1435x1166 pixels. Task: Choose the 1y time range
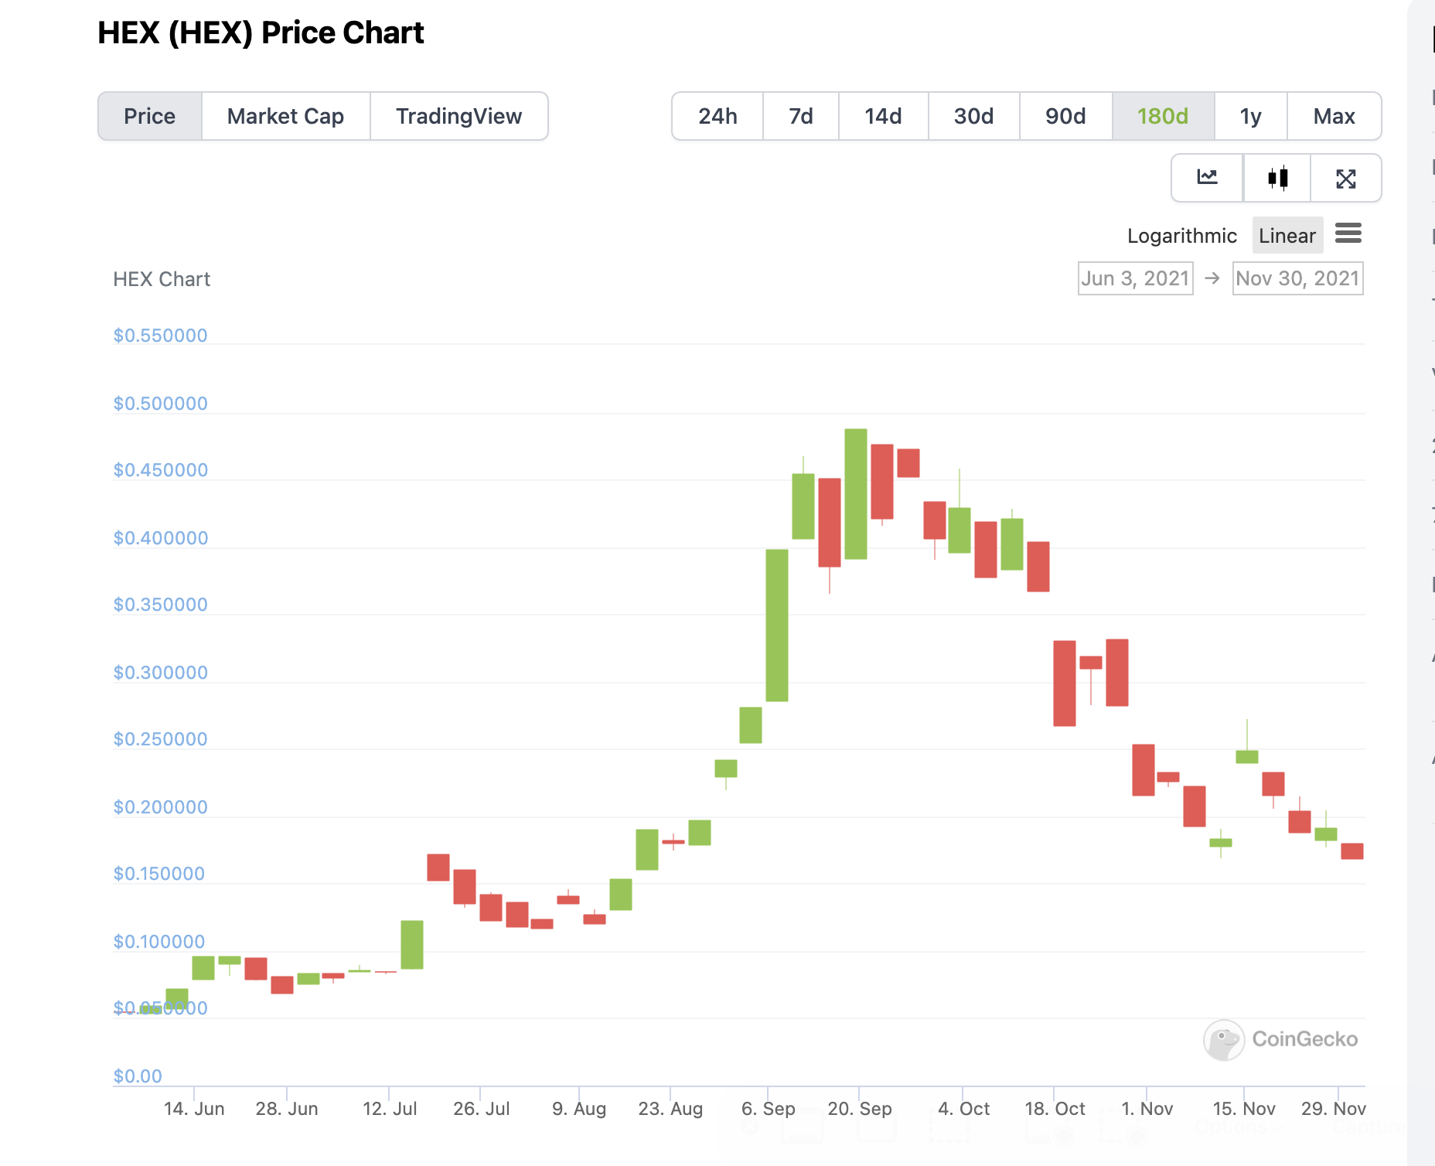pyautogui.click(x=1251, y=116)
